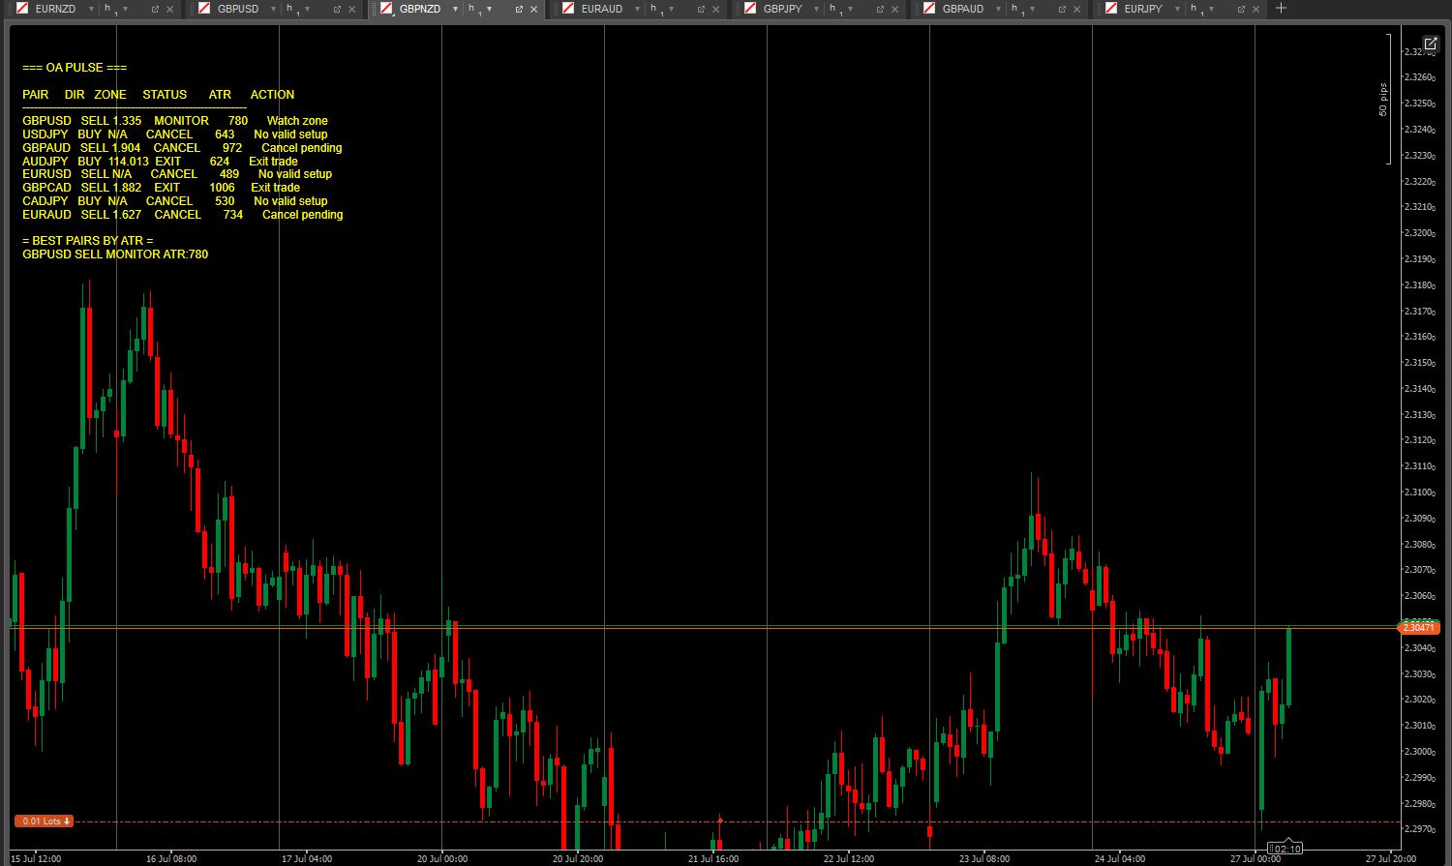Close the EURAUD chart tab
1452x866 pixels.
pos(716,9)
